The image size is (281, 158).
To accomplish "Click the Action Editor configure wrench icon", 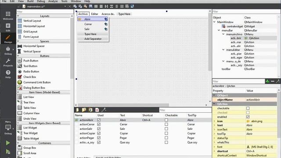I will coord(104,110).
